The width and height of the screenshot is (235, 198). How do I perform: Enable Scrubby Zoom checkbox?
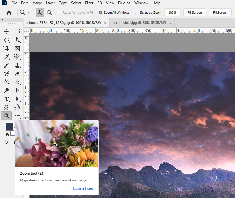[137, 12]
